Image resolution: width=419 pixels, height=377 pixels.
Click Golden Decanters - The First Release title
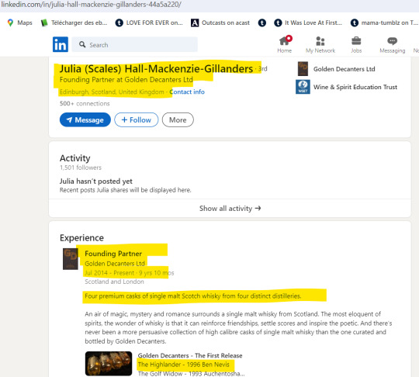[x=190, y=355]
